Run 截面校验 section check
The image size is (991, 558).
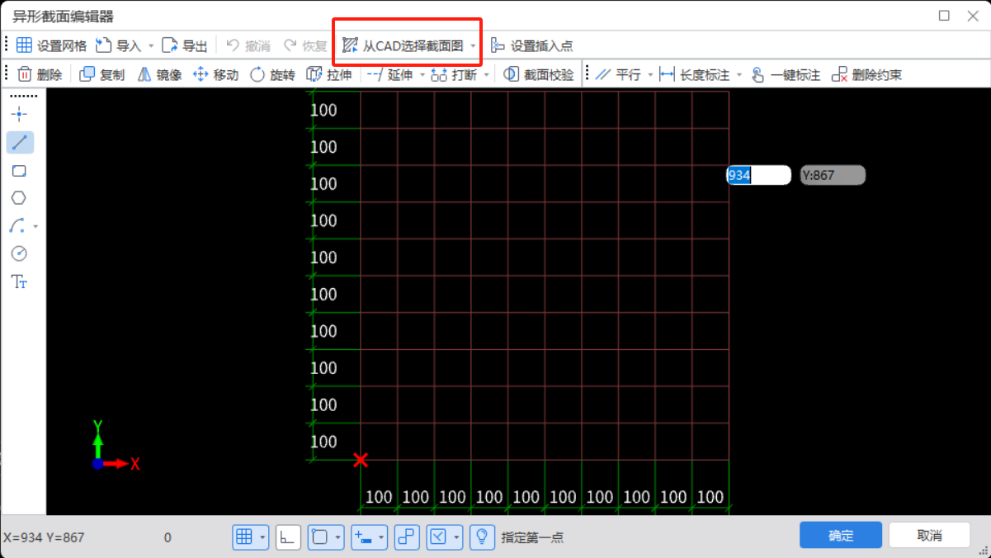539,74
